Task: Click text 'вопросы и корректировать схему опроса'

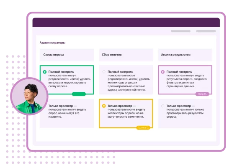Action: (x=67, y=84)
